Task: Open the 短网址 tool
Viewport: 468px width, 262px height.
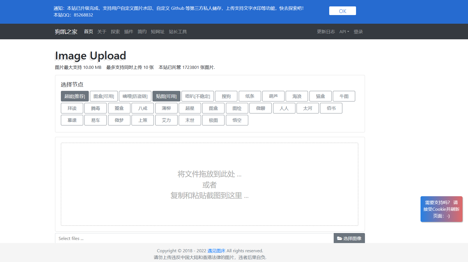Action: coord(158,32)
